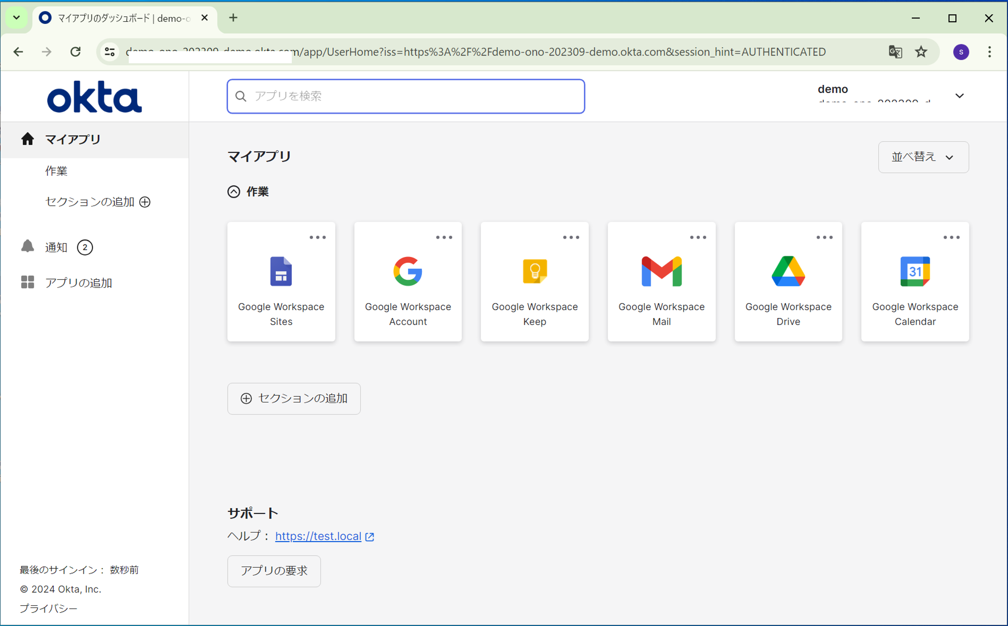Open the Google Workspace Drive icon
Viewport: 1008px width, 626px height.
pyautogui.click(x=788, y=271)
